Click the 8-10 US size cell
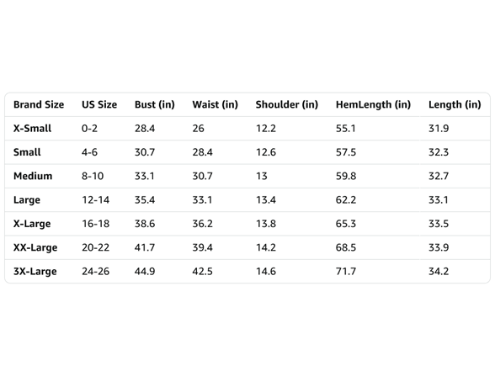Screen dimensions: 495x371 tap(93, 176)
